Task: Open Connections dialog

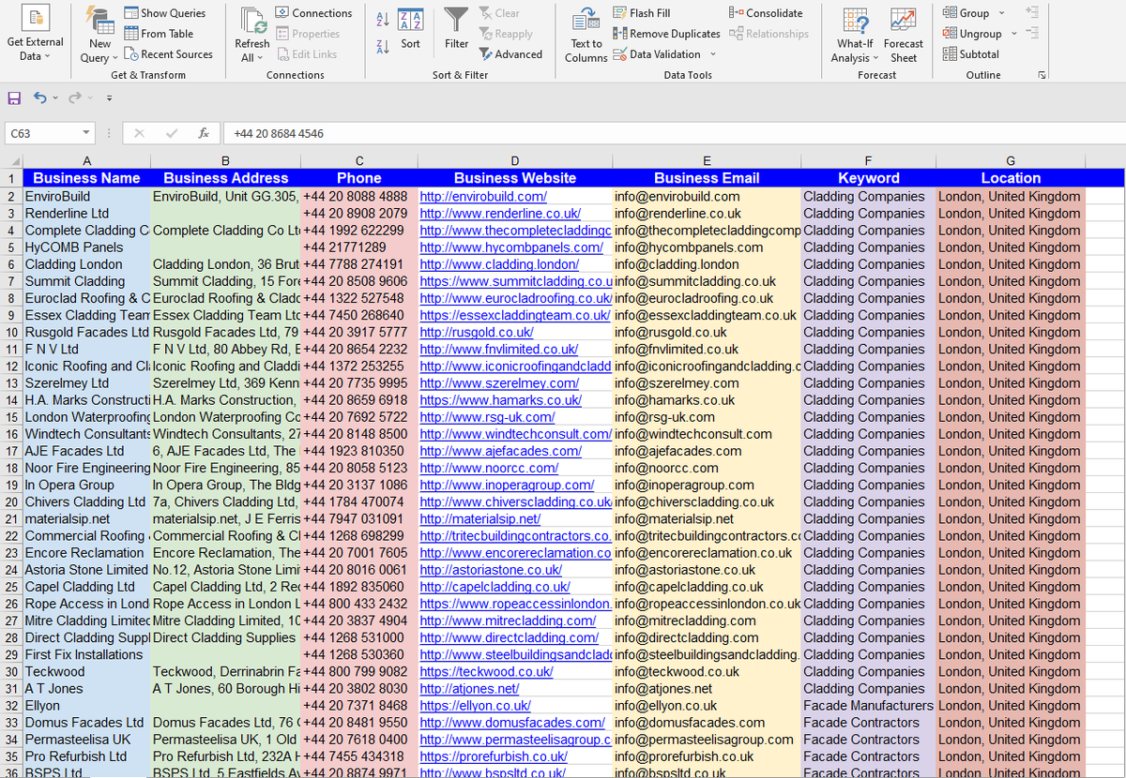Action: (x=313, y=13)
